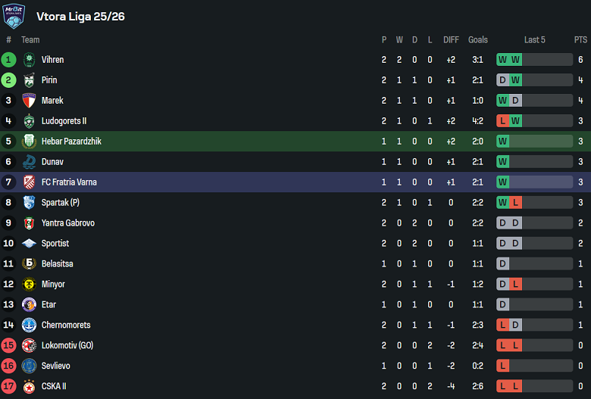The width and height of the screenshot is (591, 399).
Task: Open the Vihren team crest icon
Action: click(x=29, y=60)
